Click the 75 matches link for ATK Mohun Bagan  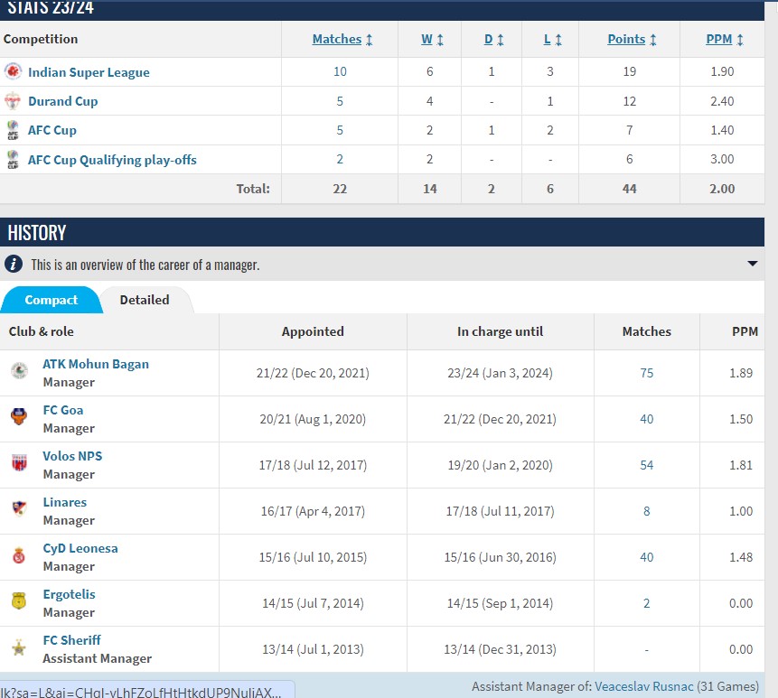tap(646, 373)
